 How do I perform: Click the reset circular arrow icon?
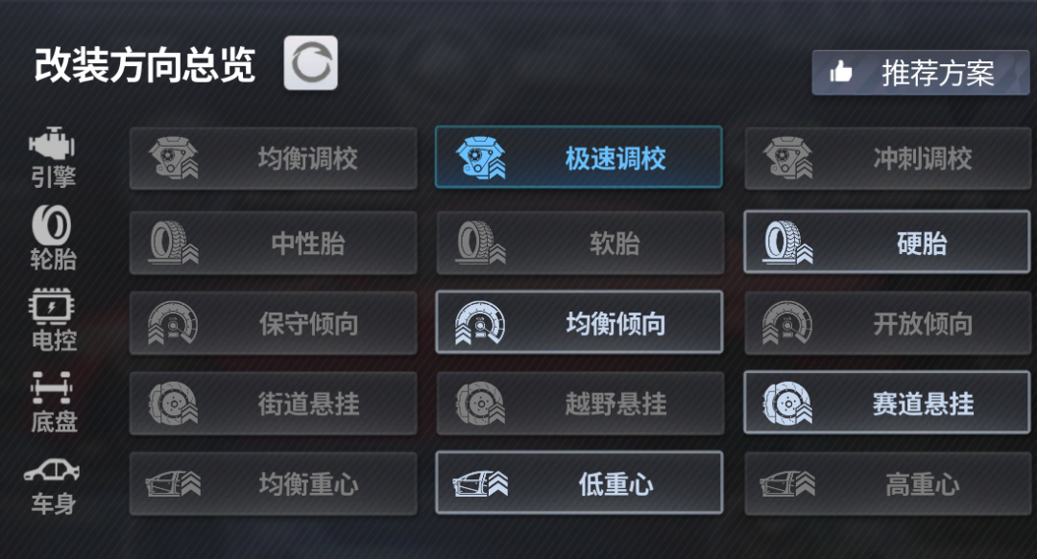311,63
